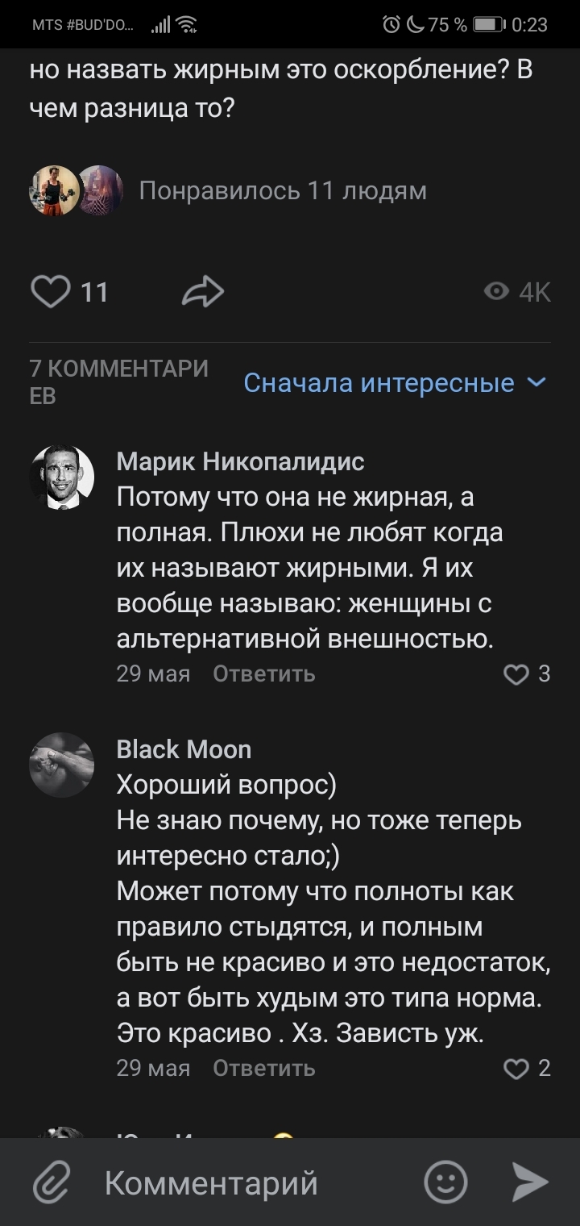Screen dimensions: 580x1226
Task: Send comment with arrow icon
Action: (x=531, y=1183)
